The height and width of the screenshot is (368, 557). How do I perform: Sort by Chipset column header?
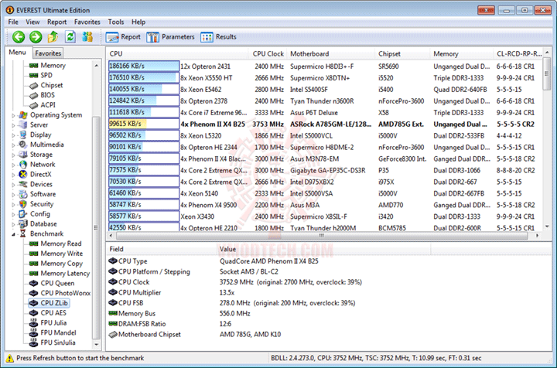click(402, 54)
